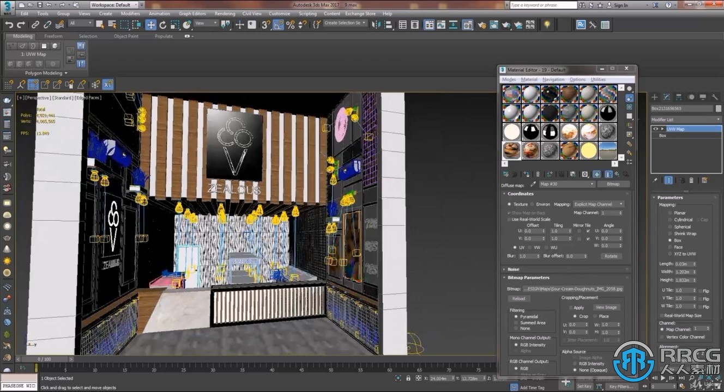Enable Real-World Map Size checkbox
Viewport: 724px width, 392px height.
[661, 316]
